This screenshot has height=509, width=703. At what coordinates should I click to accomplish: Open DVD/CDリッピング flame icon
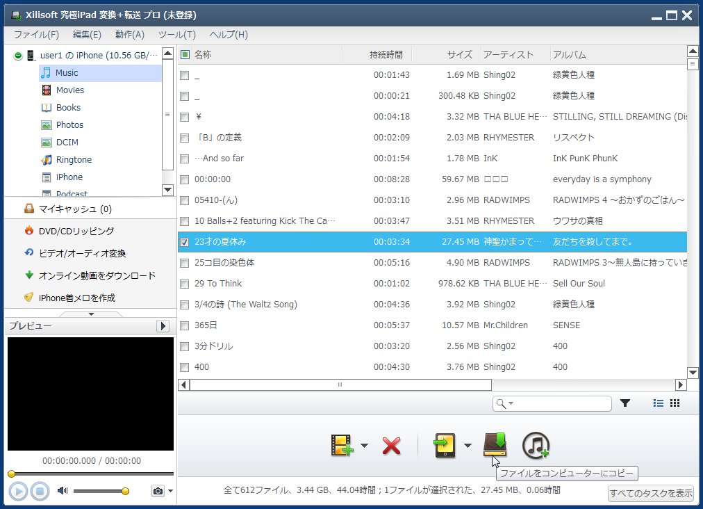click(x=29, y=231)
